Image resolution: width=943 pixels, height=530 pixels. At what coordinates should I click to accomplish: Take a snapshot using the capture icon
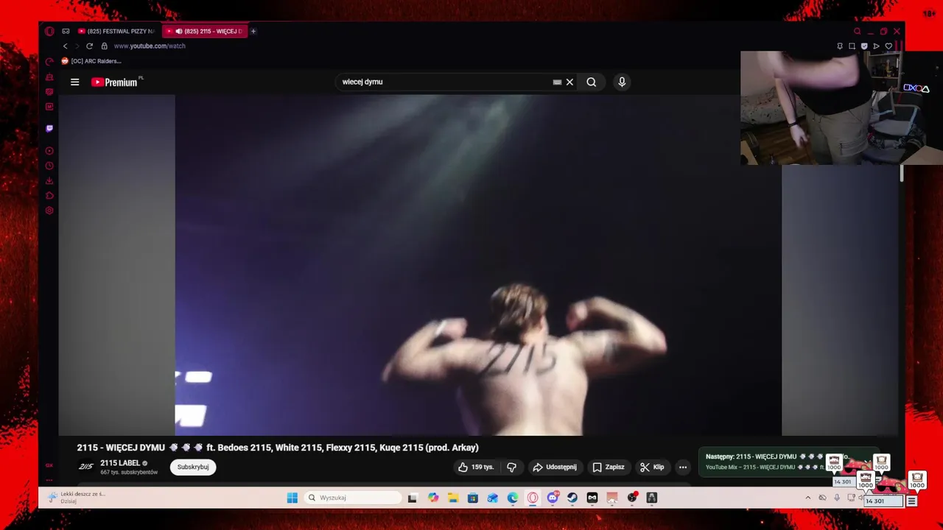click(x=852, y=46)
